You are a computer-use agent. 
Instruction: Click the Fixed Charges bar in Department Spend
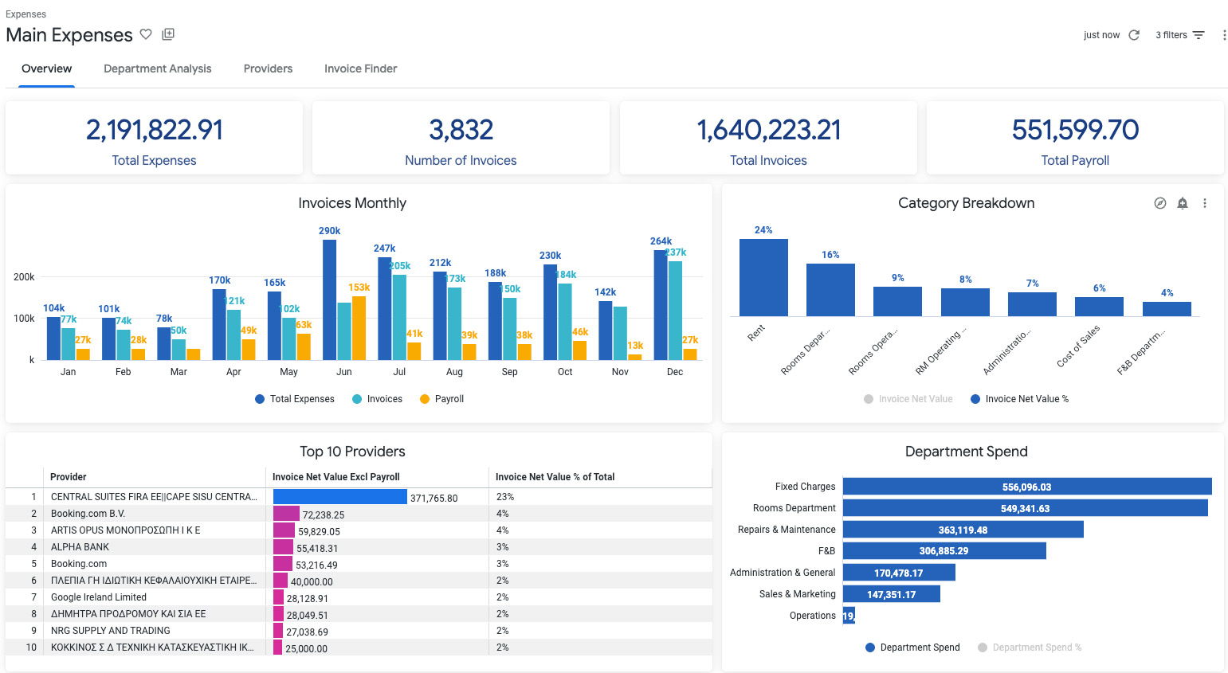(x=1026, y=487)
